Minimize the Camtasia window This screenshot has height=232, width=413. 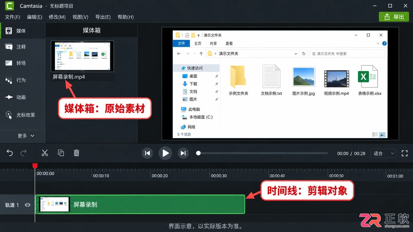(x=374, y=6)
